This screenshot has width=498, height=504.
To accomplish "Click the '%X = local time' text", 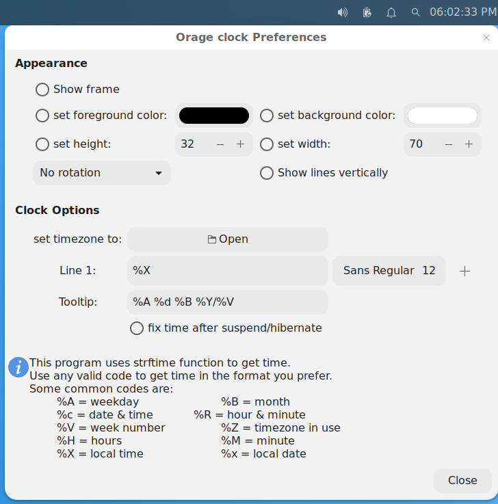I will point(100,454).
